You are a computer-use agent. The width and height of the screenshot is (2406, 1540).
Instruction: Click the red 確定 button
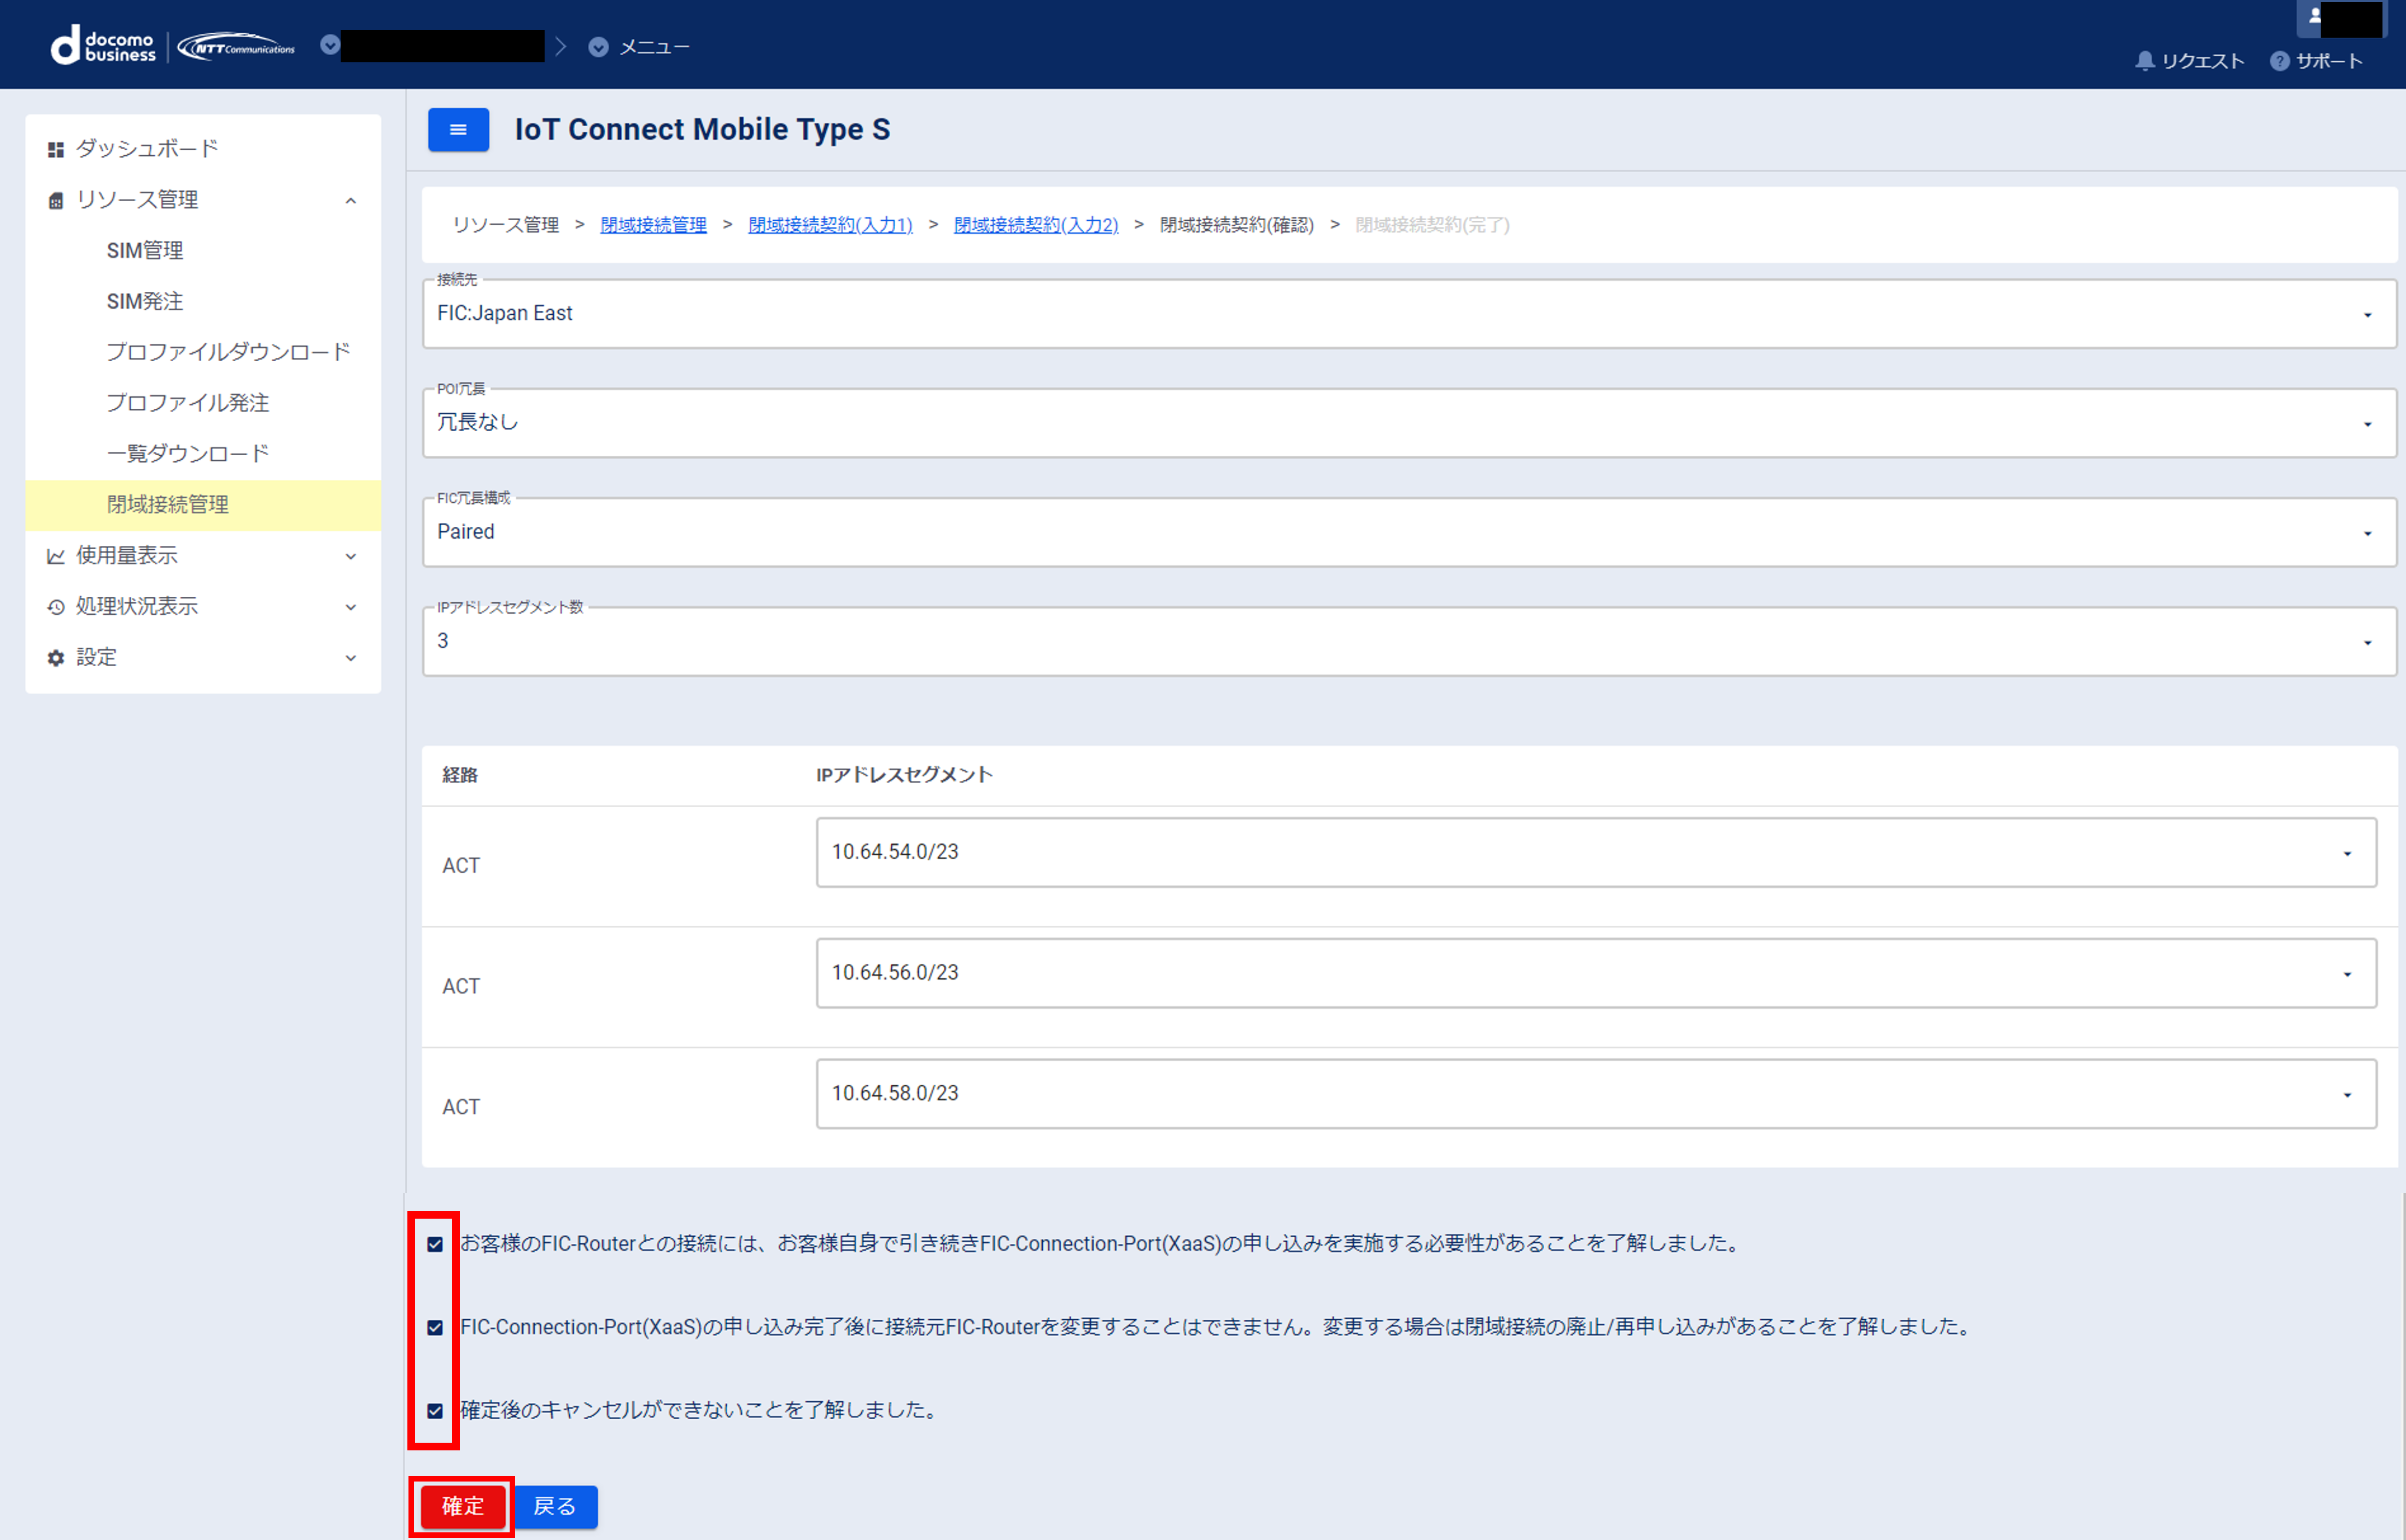click(462, 1507)
